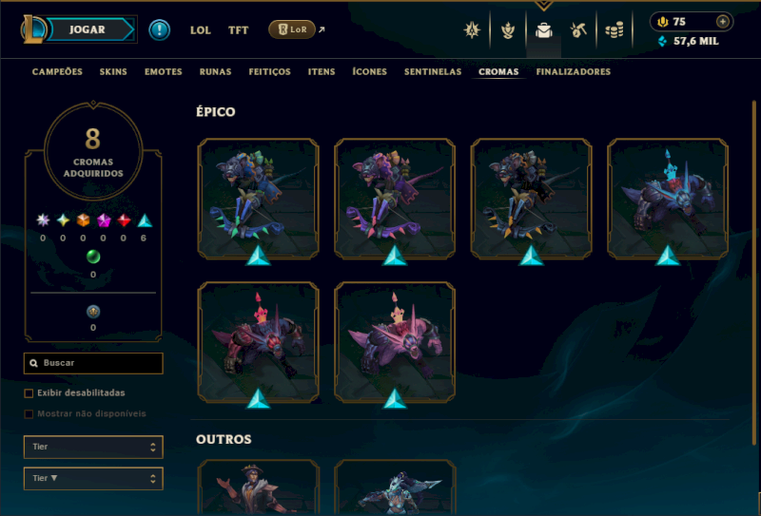Click the vertical scrollbar on right
The image size is (761, 516).
[753, 272]
